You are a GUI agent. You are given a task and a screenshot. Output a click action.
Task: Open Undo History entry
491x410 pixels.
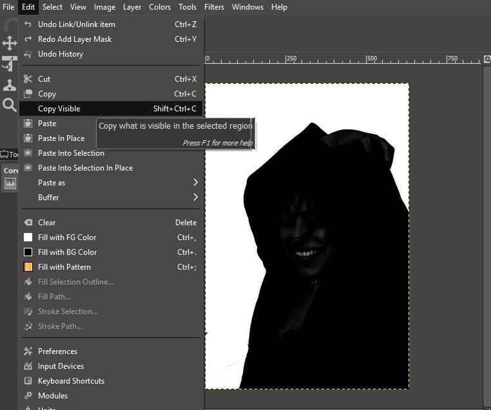pos(111,54)
